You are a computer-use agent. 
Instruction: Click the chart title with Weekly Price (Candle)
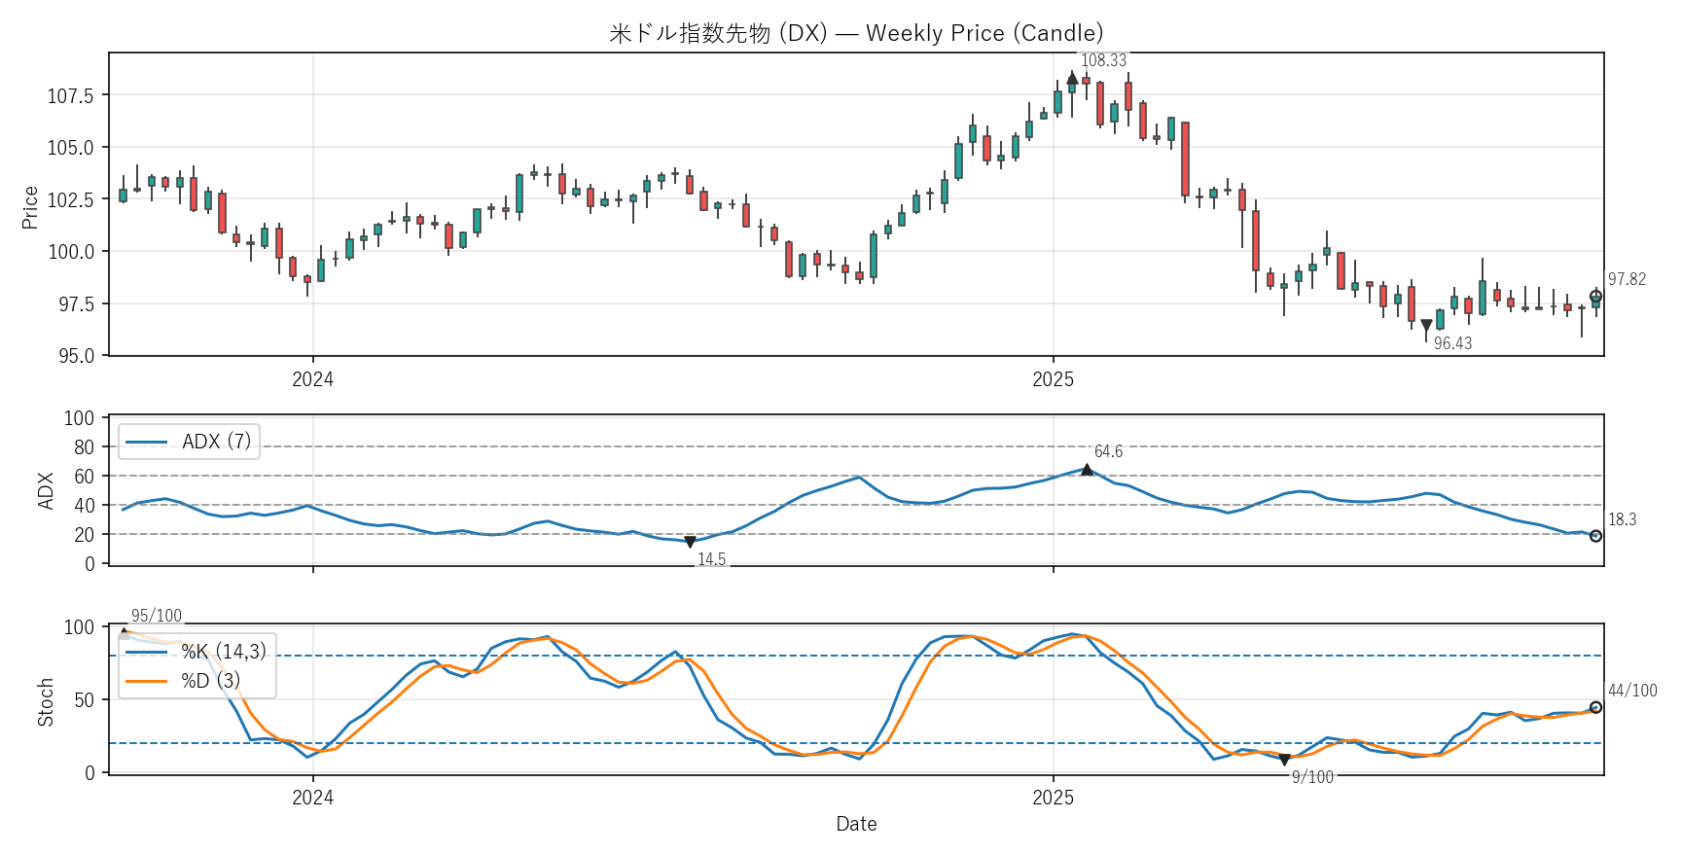coord(856,33)
